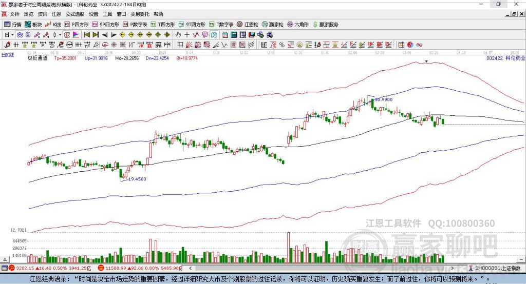Open the 9P四方形 tool
This screenshot has height=284, width=526.
106,25
